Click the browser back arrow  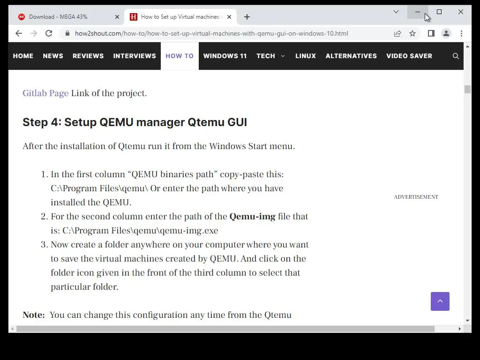[19, 33]
